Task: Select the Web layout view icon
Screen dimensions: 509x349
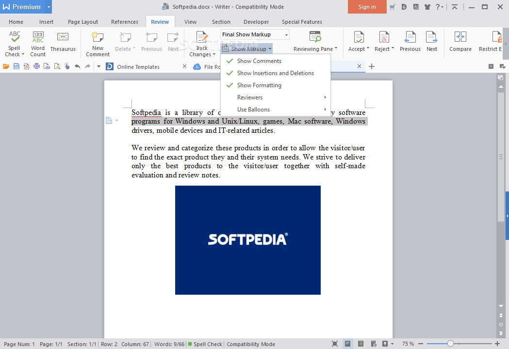Action: tap(374, 344)
